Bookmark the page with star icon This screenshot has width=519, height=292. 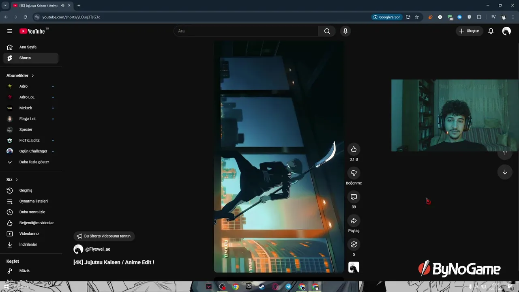(x=417, y=17)
